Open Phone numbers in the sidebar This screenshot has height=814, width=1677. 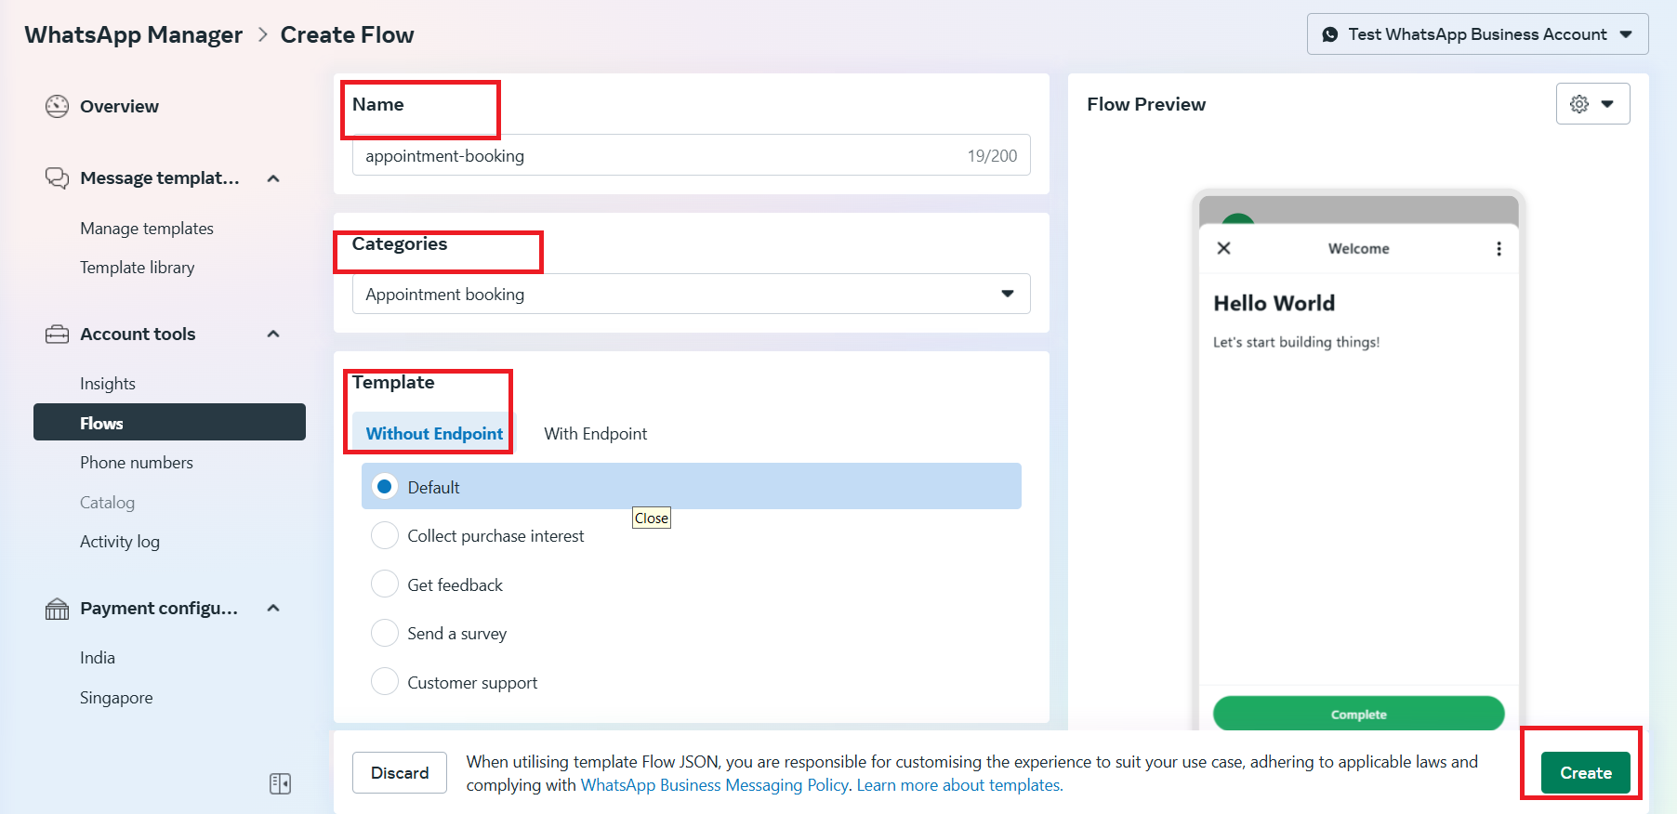coord(137,463)
